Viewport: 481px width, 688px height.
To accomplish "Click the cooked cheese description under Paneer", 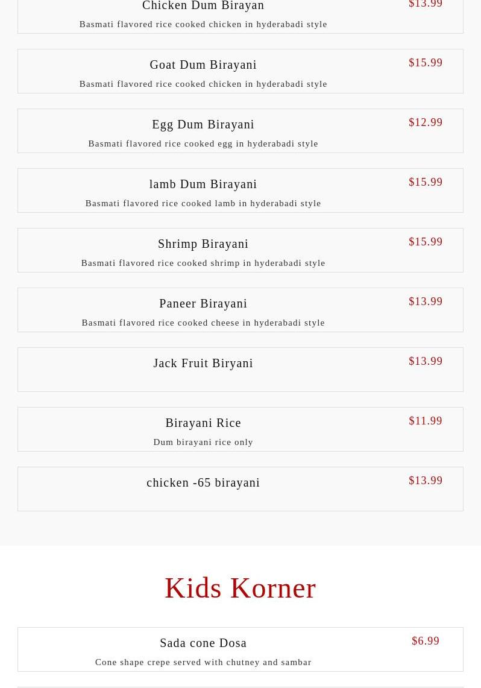I will point(203,323).
